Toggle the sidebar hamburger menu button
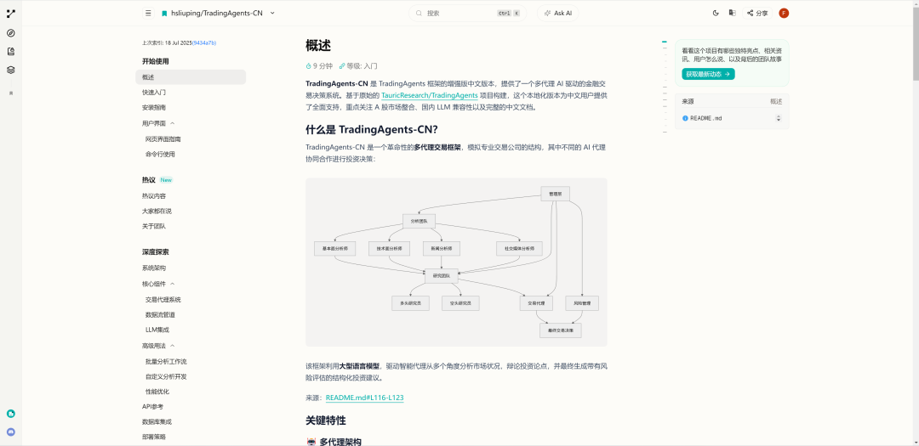 coord(148,13)
